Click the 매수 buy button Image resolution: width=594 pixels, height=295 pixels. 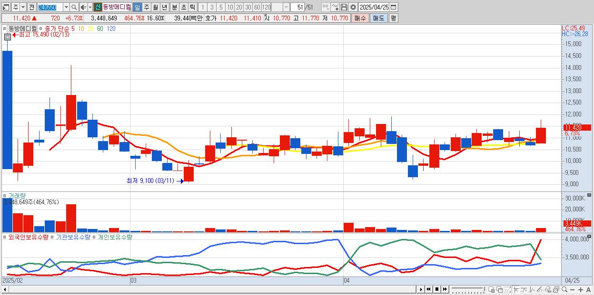[360, 18]
